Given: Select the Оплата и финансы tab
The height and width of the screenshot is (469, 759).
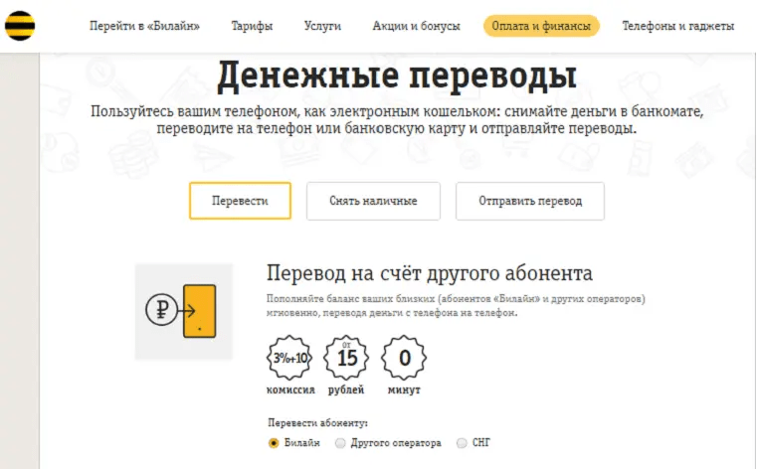Looking at the screenshot, I should click(541, 26).
